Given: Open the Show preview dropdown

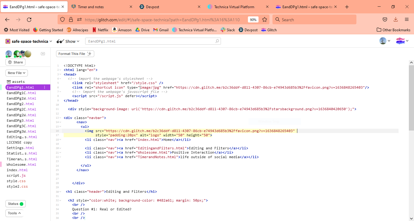Looking at the screenshot, I should (x=68, y=41).
